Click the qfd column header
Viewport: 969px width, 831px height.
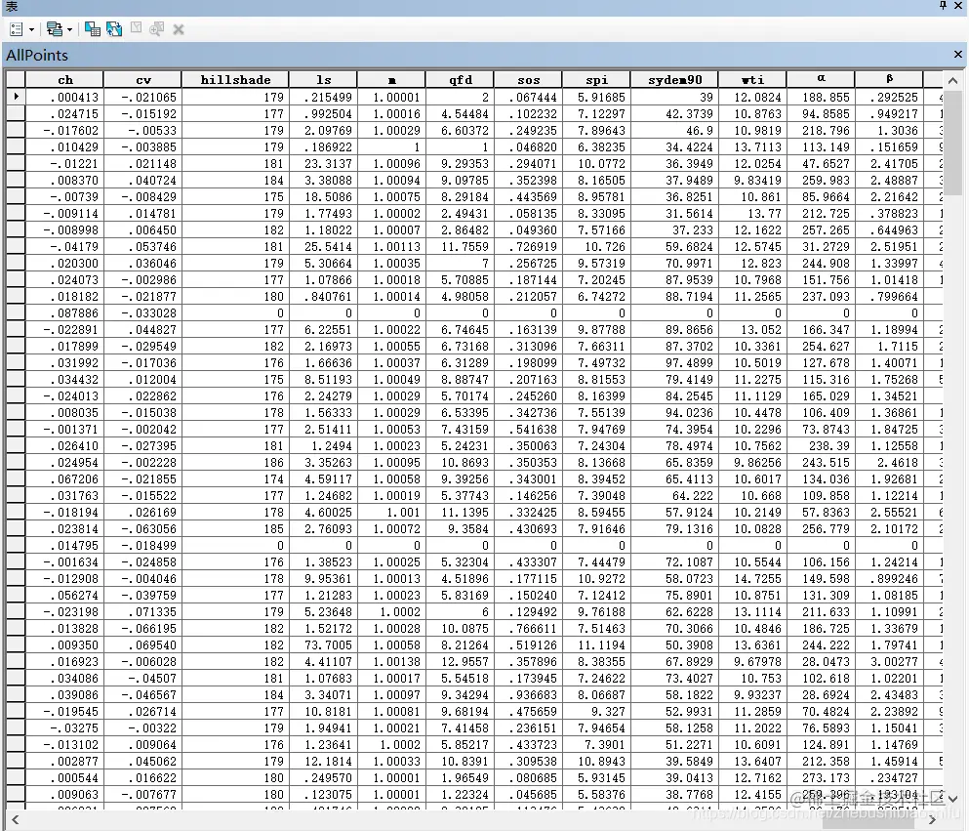click(460, 79)
